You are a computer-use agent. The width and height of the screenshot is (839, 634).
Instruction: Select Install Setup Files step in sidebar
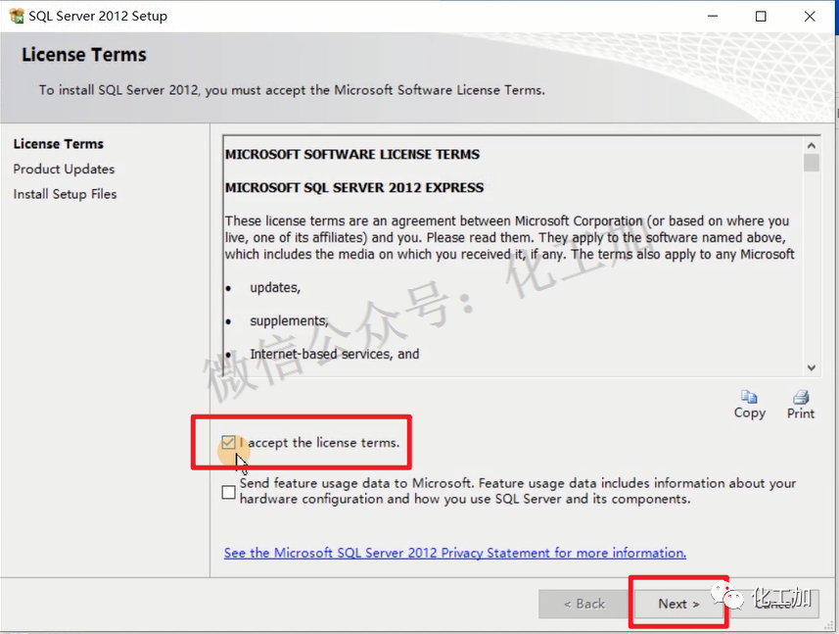65,194
